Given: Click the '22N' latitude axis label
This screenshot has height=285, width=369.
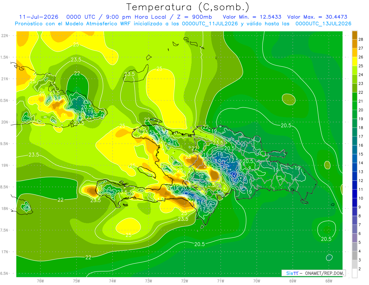Looking at the screenshot, I should [x=5, y=36].
